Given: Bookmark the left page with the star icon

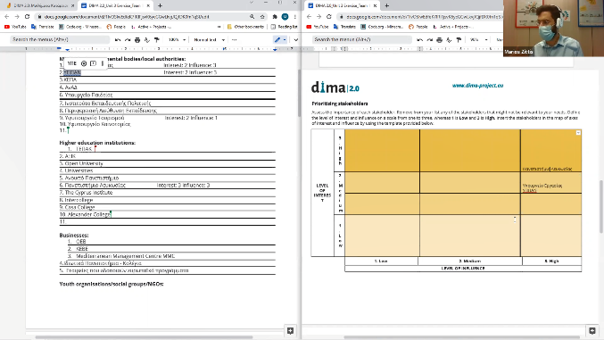Looking at the screenshot, I should [262, 17].
